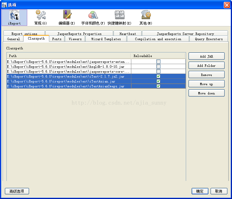Confirm with the 确定 button

click(200, 191)
